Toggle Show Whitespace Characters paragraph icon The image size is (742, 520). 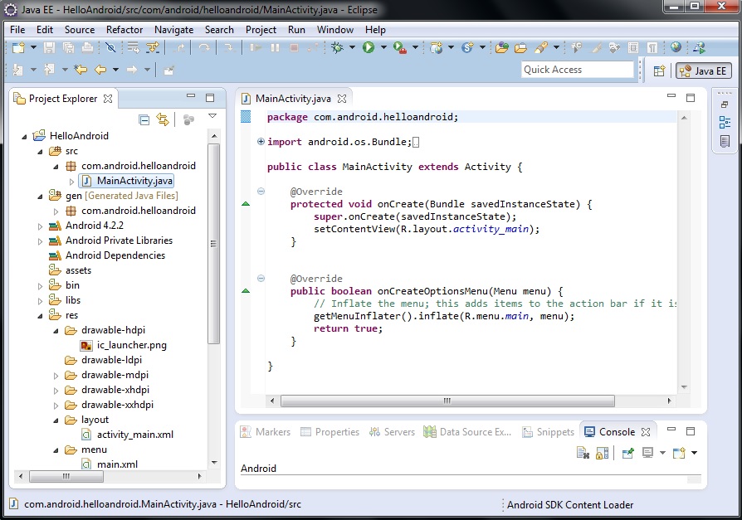point(652,47)
